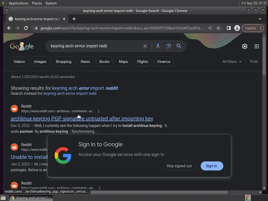Image resolution: width=268 pixels, height=201 pixels.
Task: Click the show desktop icon in taskbar
Action: [x=3, y=198]
